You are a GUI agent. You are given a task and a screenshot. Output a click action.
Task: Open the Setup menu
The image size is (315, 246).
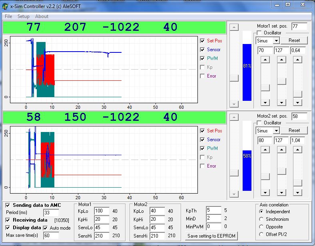(x=23, y=16)
